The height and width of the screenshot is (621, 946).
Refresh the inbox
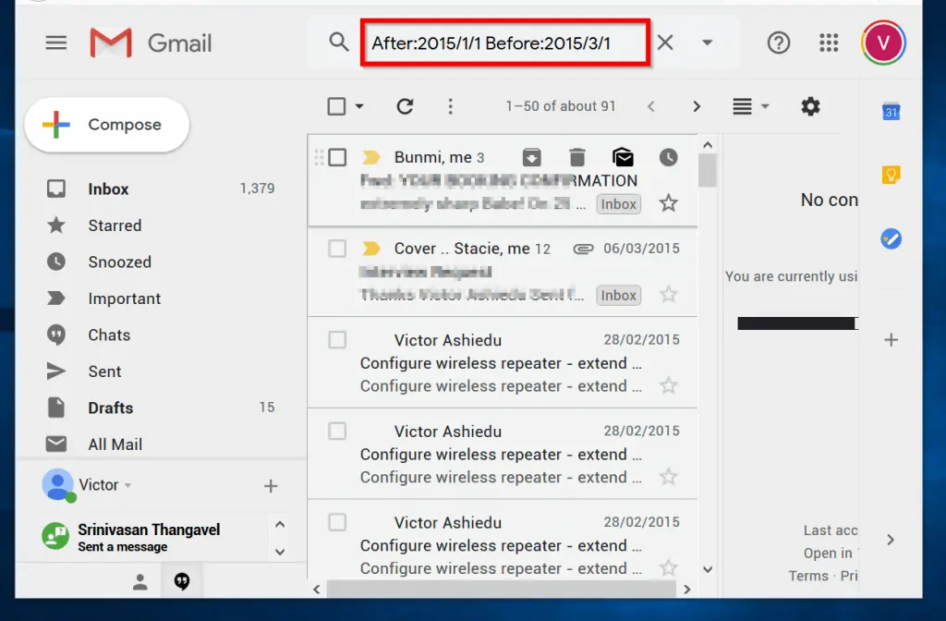[x=405, y=106]
